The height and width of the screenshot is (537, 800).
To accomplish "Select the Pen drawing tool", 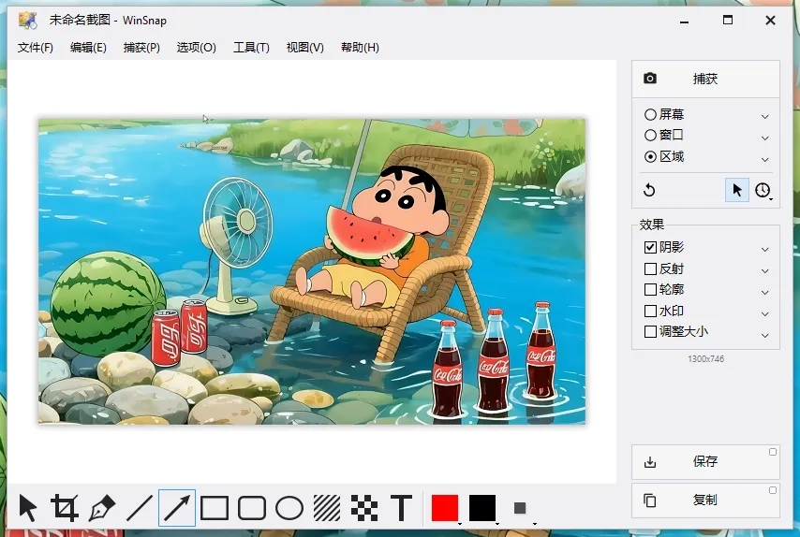I will [102, 508].
